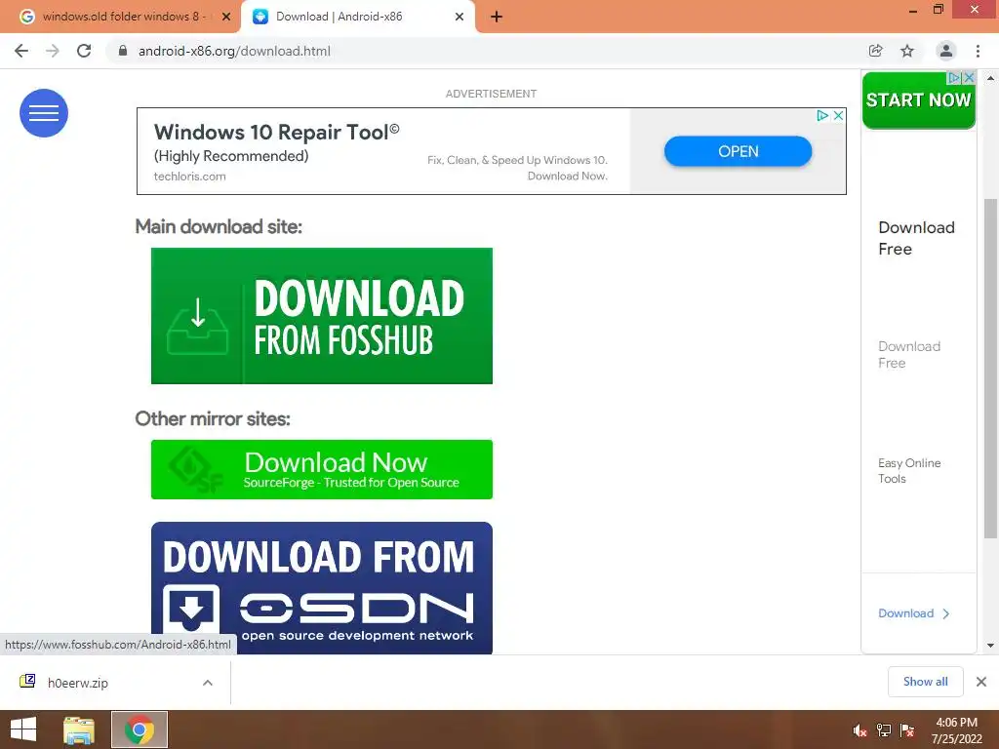Click SourceForge Download Now button
Viewport: 999px width, 749px height.
coord(322,469)
